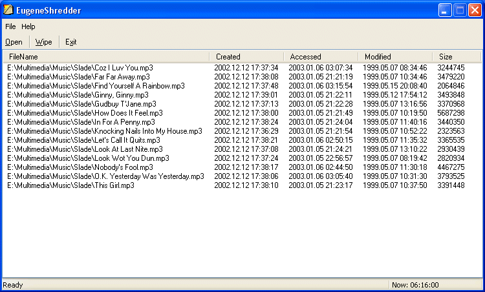Click the size value 4467275
485x292 pixels.
[451, 167]
